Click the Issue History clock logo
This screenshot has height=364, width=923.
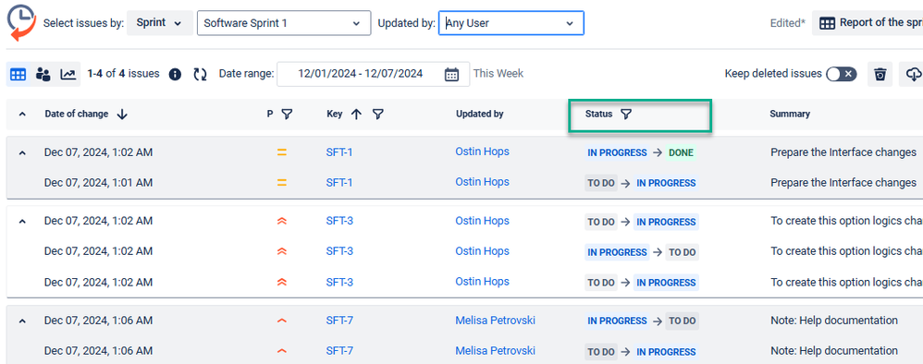click(21, 23)
